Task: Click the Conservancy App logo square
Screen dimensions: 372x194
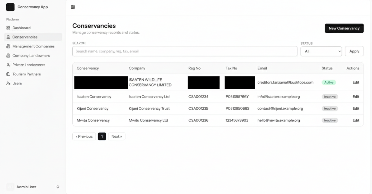Action: (10, 7)
